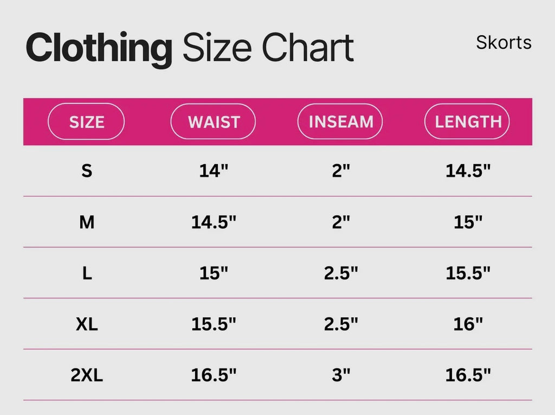Click the 2" inseam cell for M
The width and height of the screenshot is (555, 415).
tap(341, 222)
